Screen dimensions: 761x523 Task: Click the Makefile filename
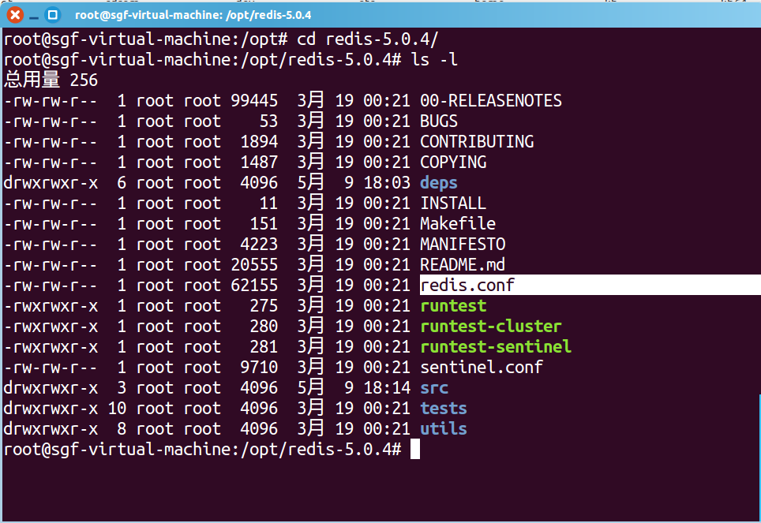click(x=458, y=223)
